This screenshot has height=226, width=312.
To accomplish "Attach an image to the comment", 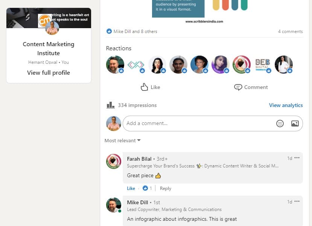I will (295, 124).
